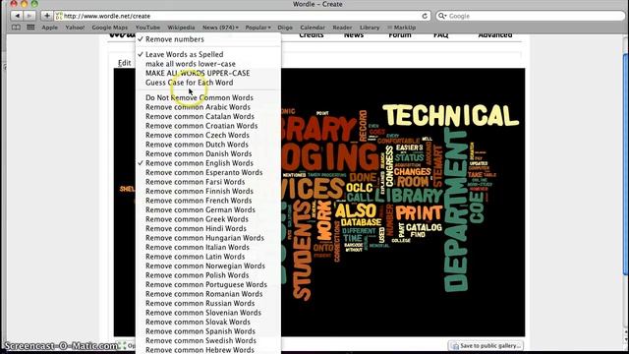The width and height of the screenshot is (629, 354).
Task: Choose Remove common Czech Words
Action: (208, 135)
